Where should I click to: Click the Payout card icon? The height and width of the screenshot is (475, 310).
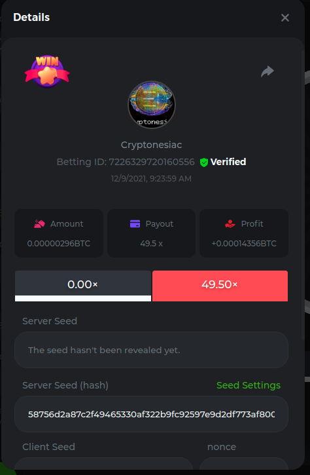point(135,224)
